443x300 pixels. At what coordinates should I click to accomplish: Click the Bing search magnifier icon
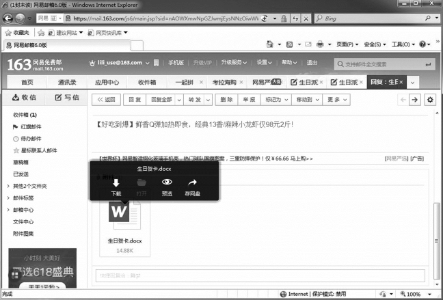pos(428,18)
